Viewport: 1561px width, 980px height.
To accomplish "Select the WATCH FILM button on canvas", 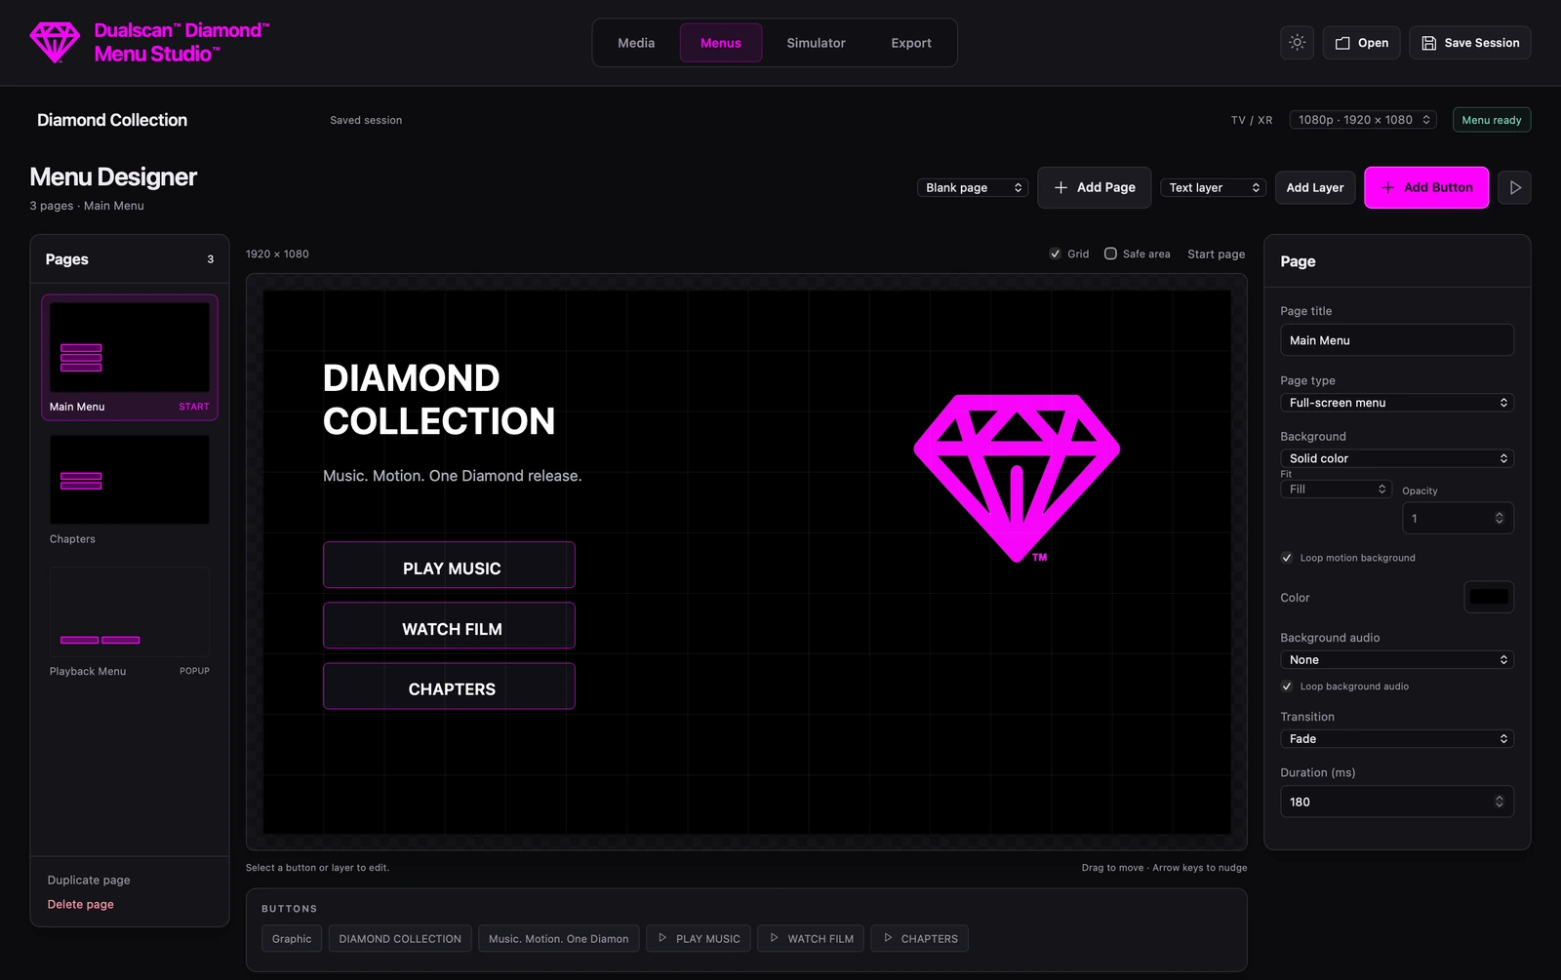I will point(449,626).
